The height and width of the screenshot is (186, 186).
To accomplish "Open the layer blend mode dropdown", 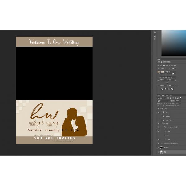I will click(163, 101).
